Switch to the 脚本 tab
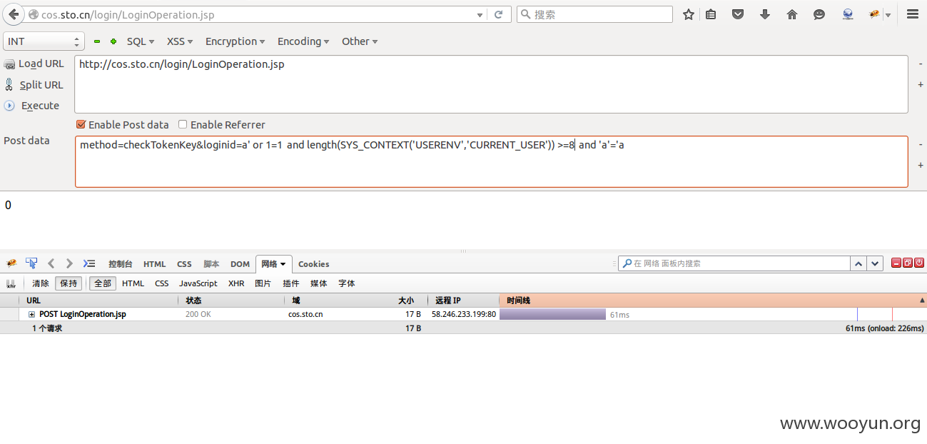This screenshot has height=444, width=927. click(211, 264)
